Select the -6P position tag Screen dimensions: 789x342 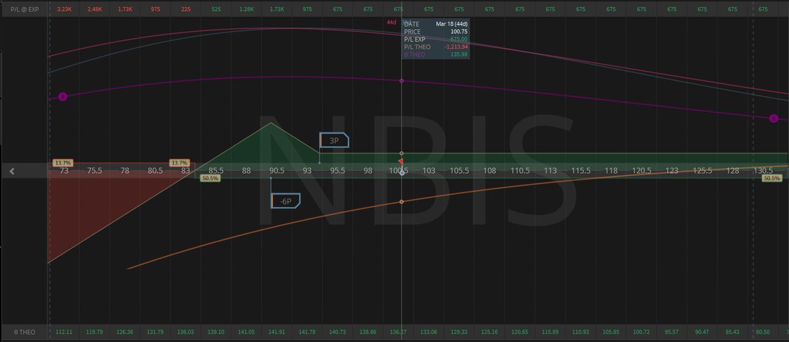tap(285, 201)
